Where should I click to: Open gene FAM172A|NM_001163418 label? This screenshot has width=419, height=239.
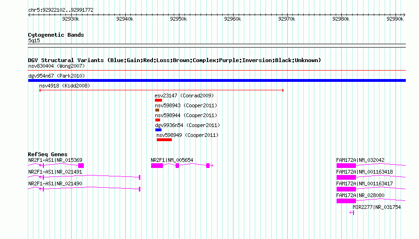point(364,172)
